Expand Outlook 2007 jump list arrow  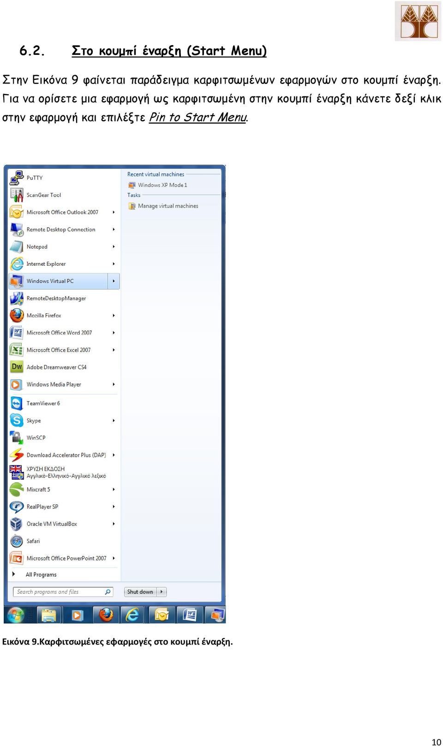click(x=114, y=212)
